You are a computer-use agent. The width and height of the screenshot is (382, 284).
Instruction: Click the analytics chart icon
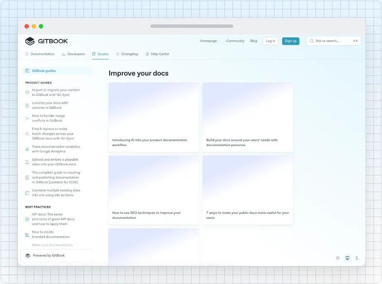pyautogui.click(x=27, y=149)
